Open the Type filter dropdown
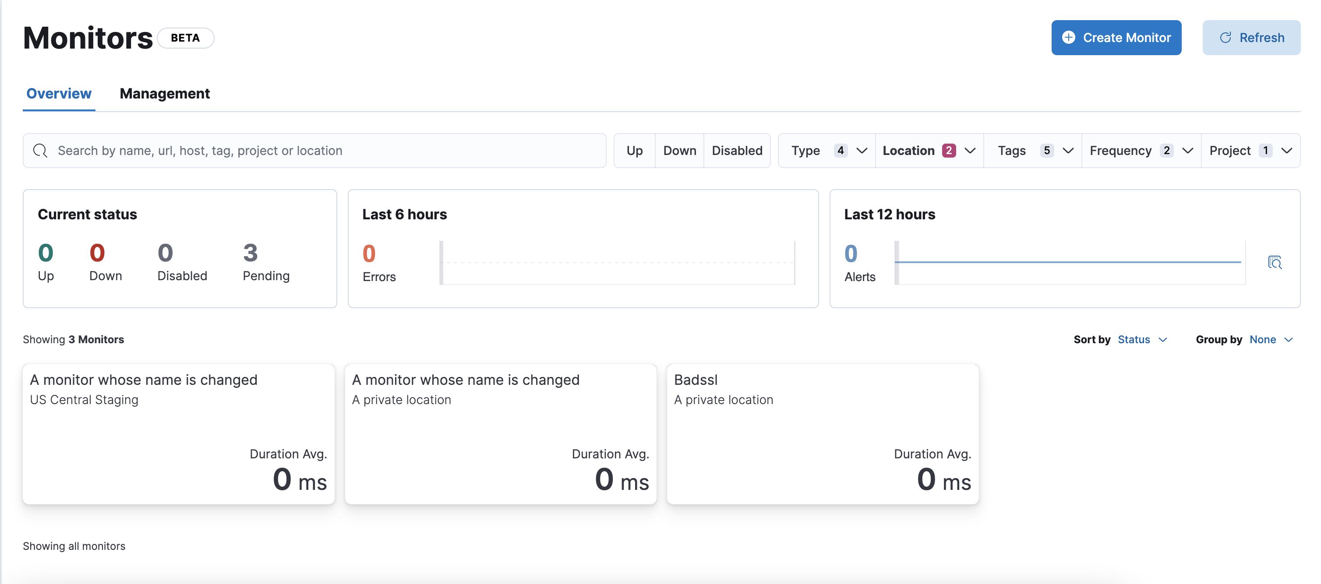 click(827, 151)
